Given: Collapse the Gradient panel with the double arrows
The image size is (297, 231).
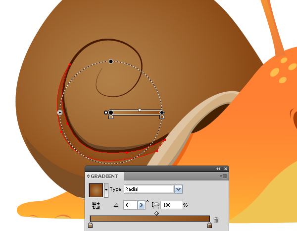Looking at the screenshot, I should tap(218, 169).
